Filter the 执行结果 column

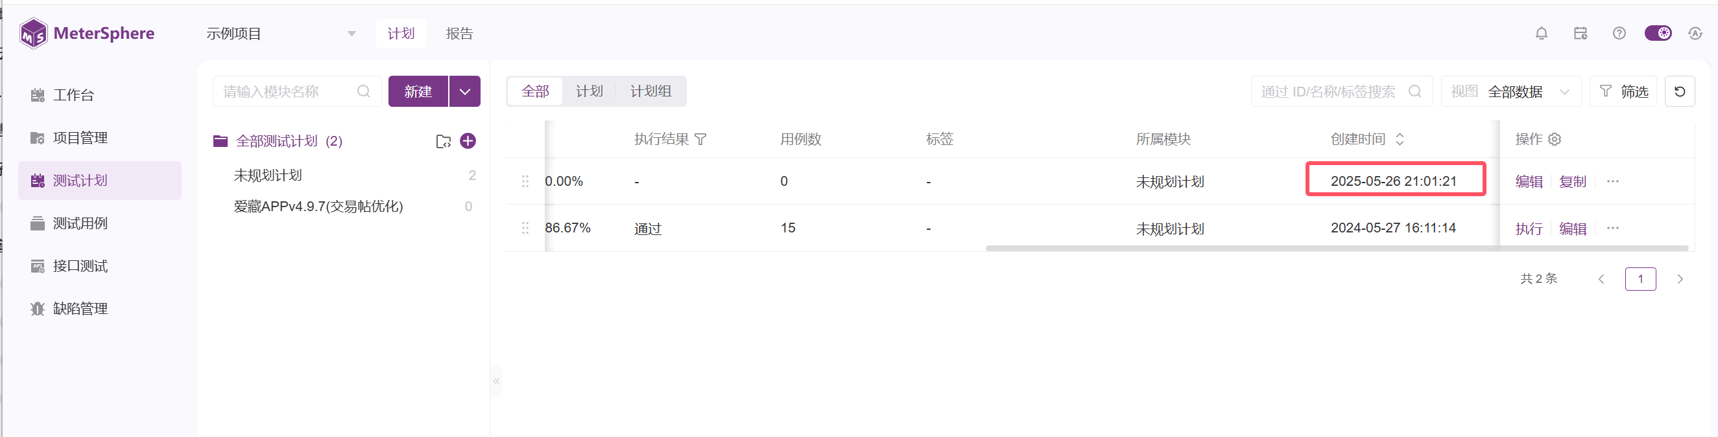pos(700,139)
